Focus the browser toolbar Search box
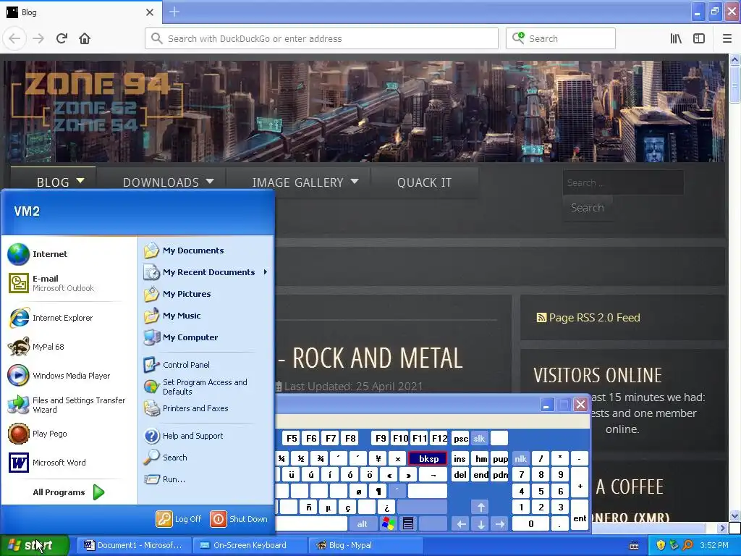 (x=561, y=38)
